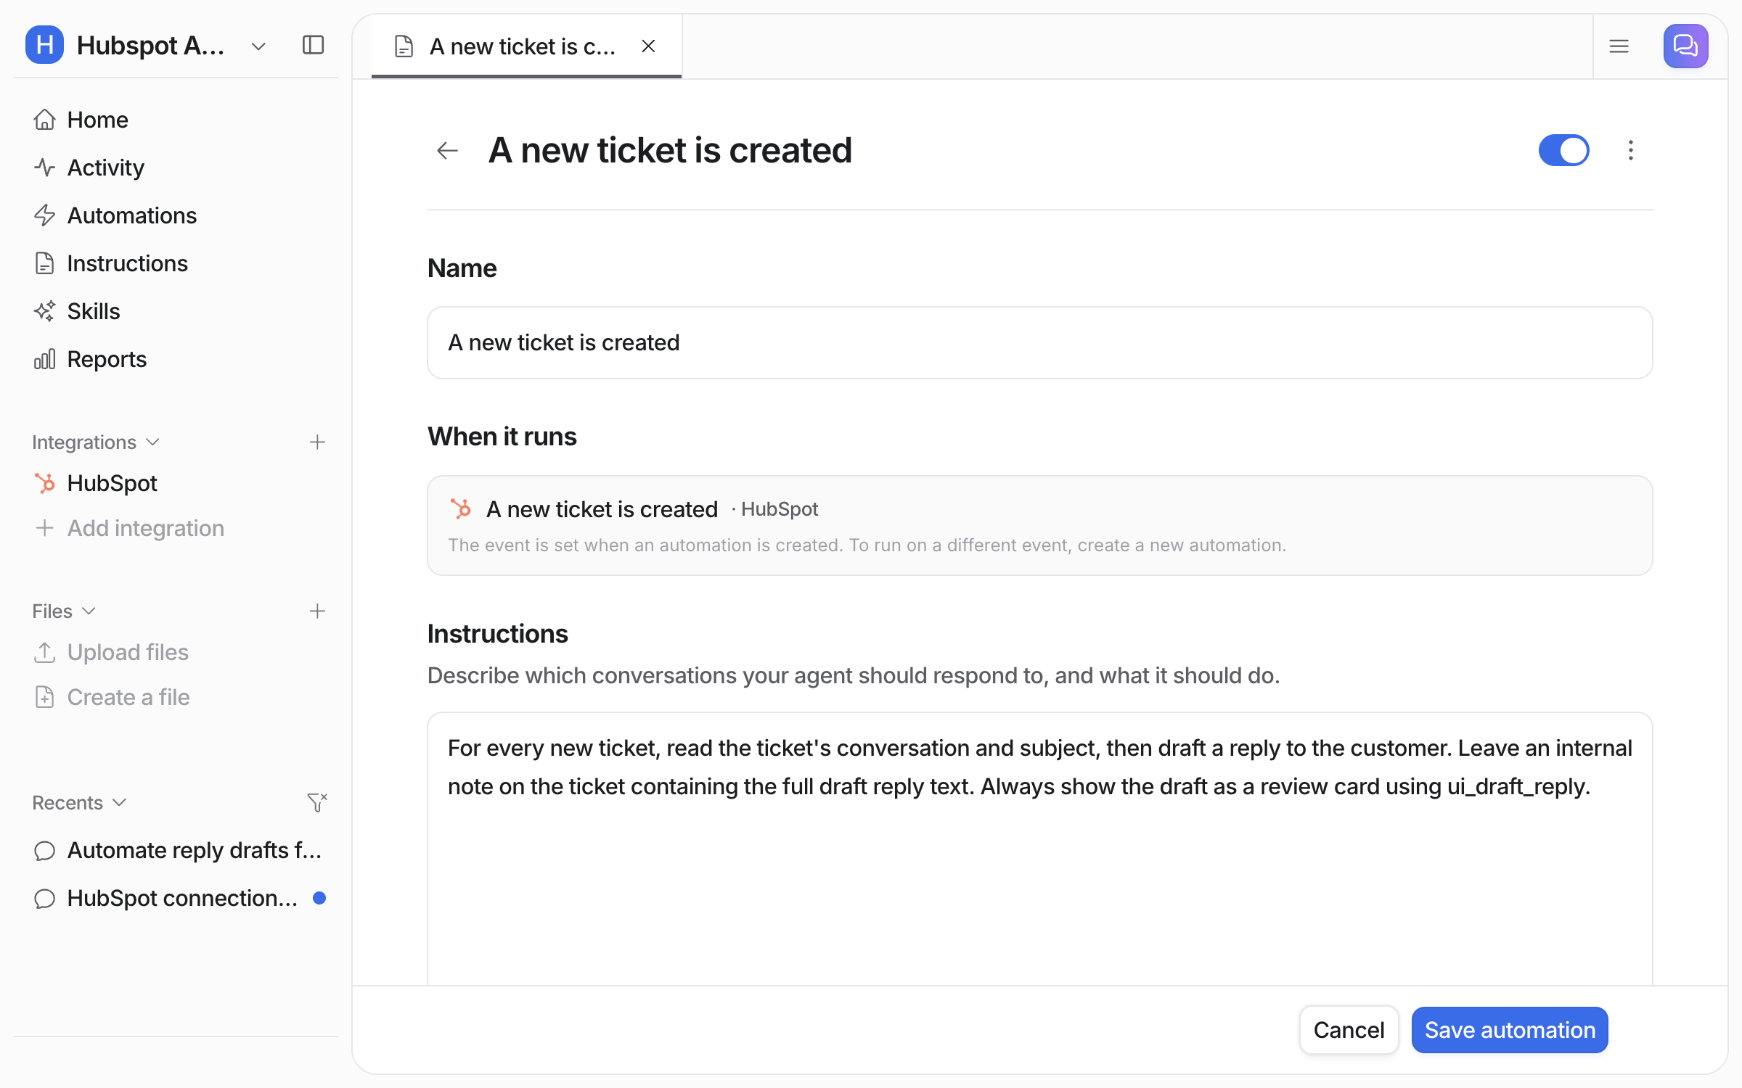Click into the Instructions text area
Screen dimensions: 1742x1088
pos(1039,849)
